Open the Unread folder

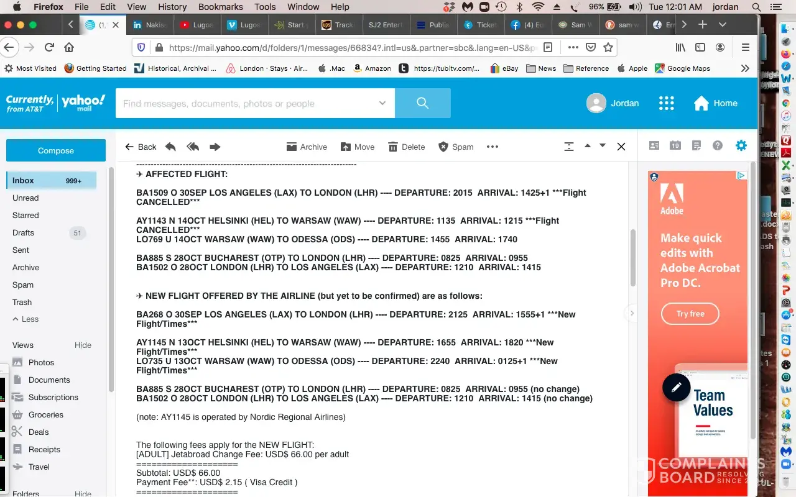click(x=25, y=198)
